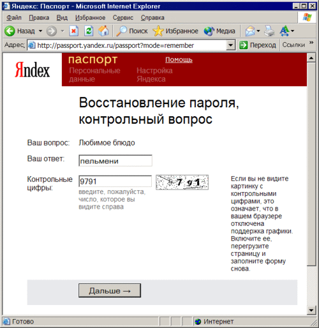Expand the Ссылки toolbar chevron

coord(311,42)
